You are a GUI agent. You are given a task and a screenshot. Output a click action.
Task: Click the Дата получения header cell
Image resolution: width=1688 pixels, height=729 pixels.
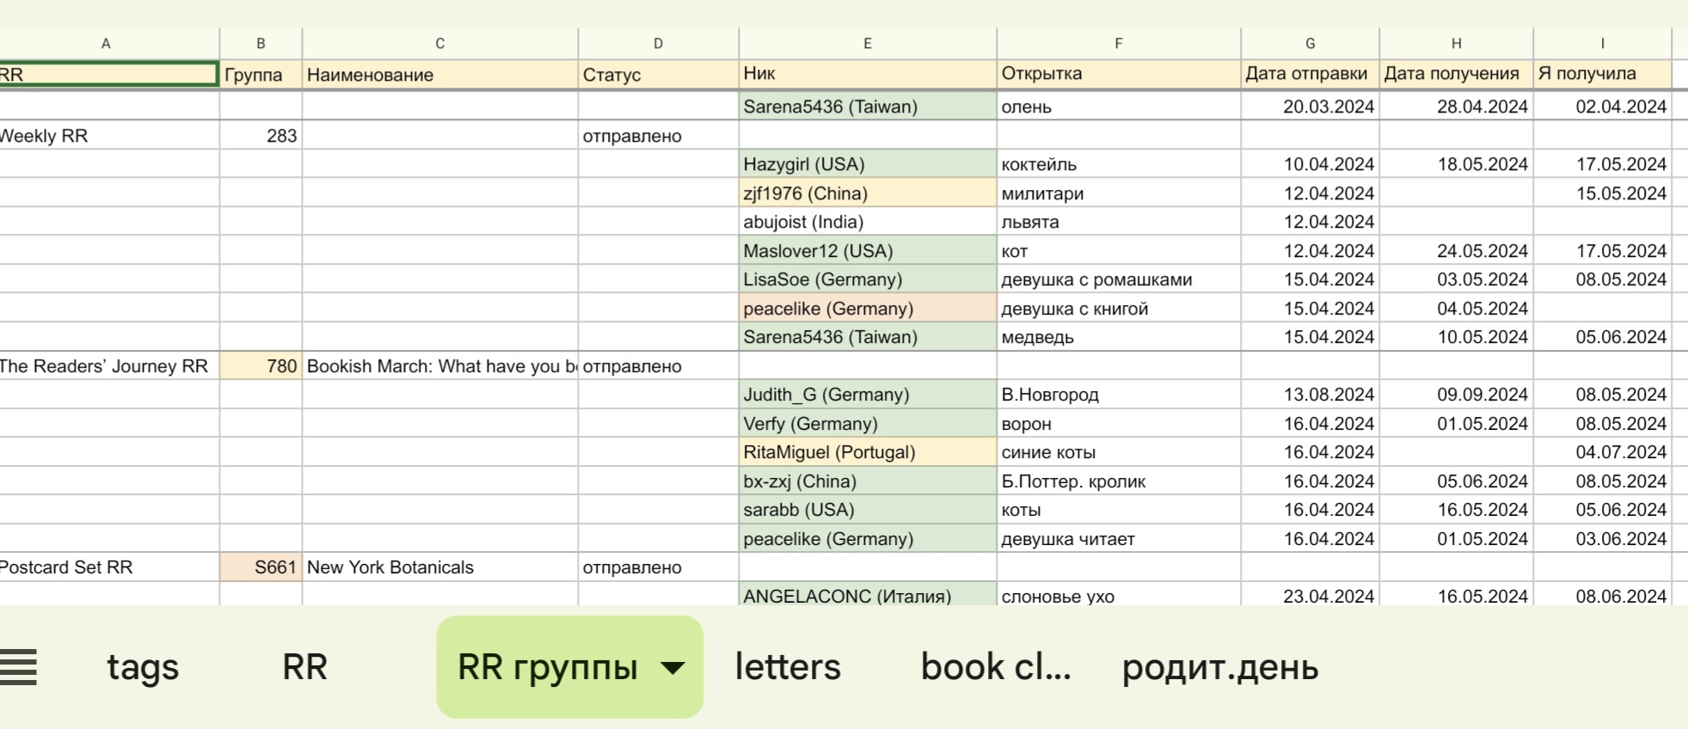point(1457,75)
